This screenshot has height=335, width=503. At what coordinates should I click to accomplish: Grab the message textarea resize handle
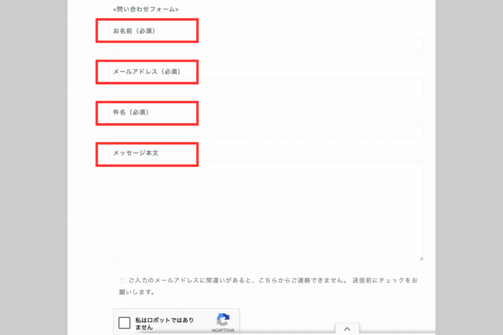[x=421, y=258]
